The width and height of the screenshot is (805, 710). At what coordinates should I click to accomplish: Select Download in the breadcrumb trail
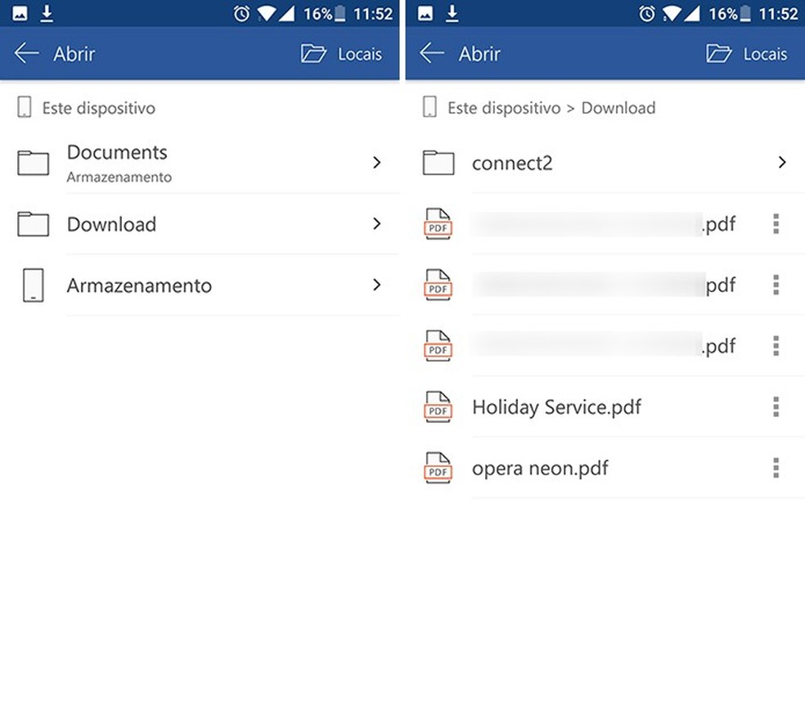point(618,107)
